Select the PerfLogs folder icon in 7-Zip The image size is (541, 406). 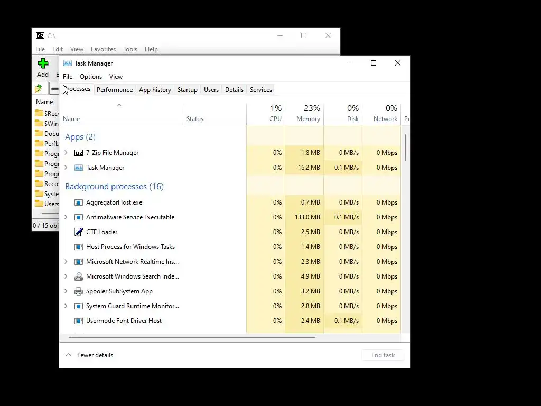tap(39, 143)
